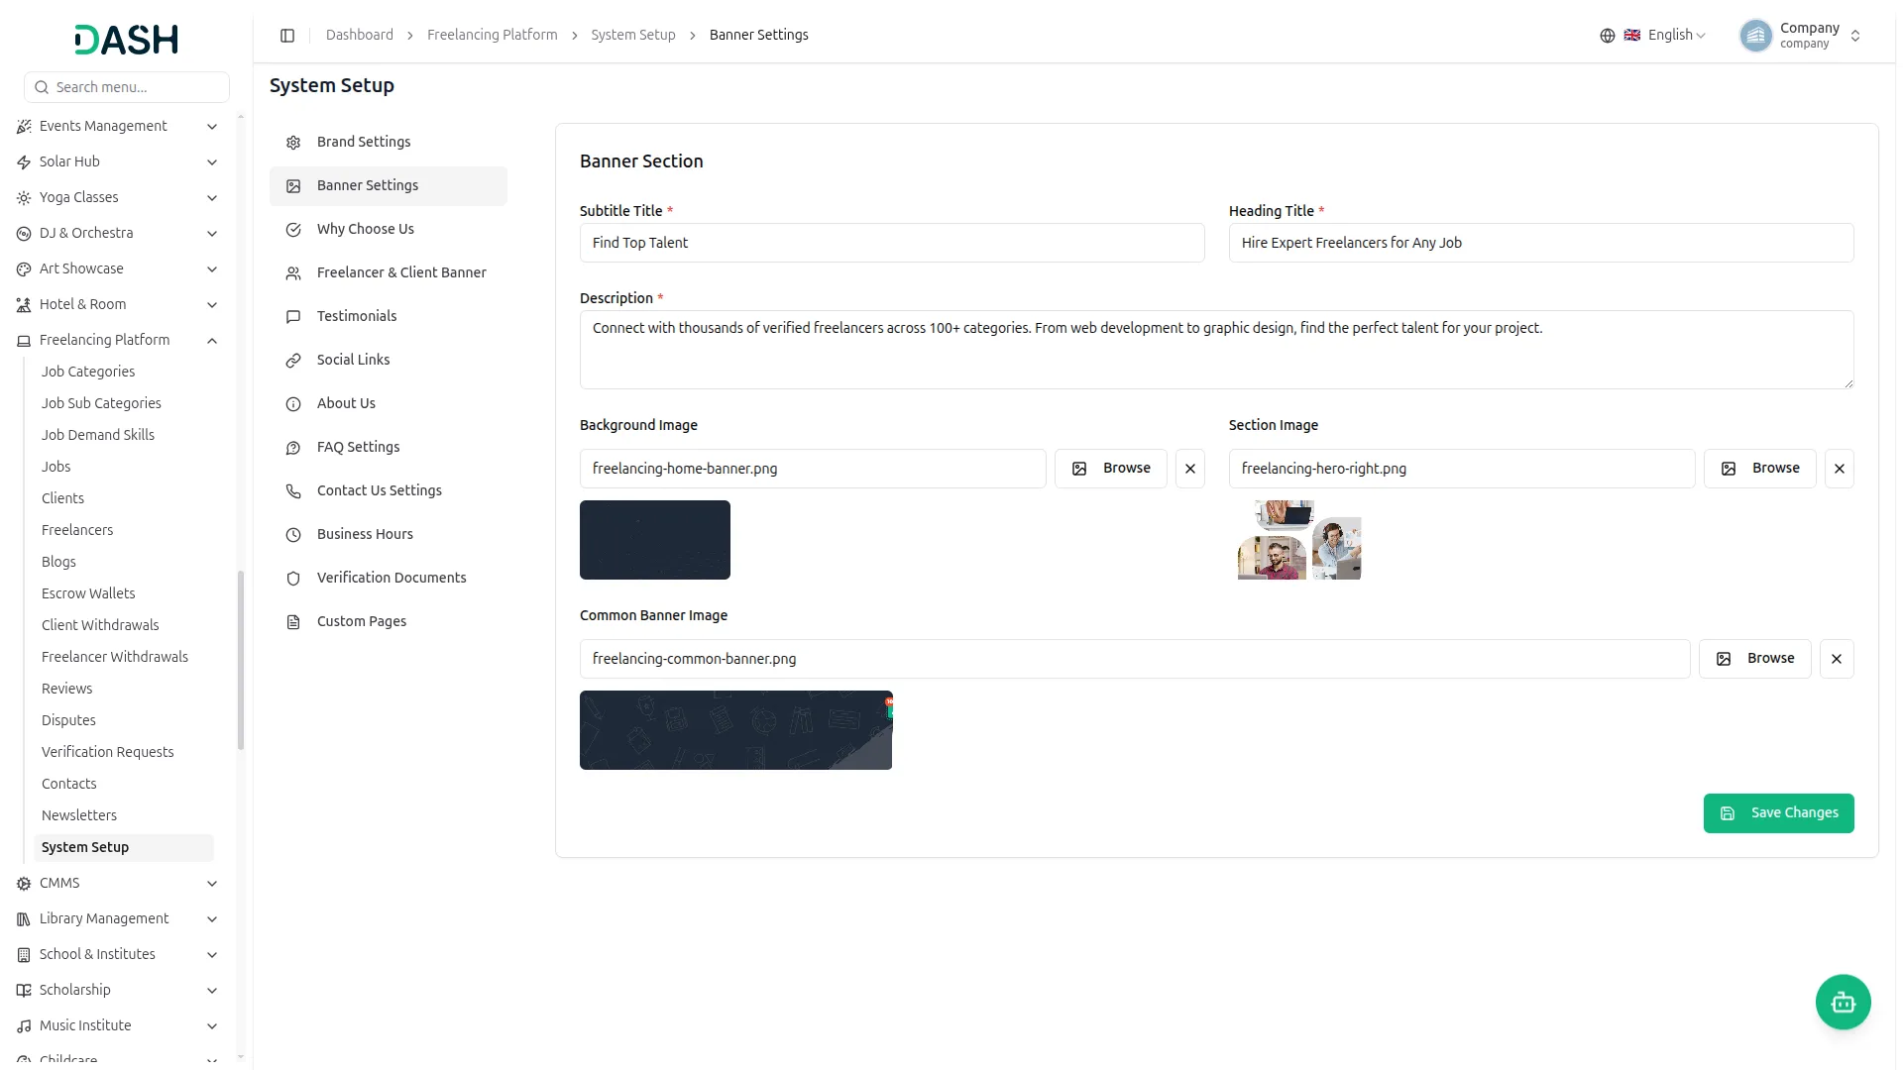Click the Library Management books icon

point(24,919)
